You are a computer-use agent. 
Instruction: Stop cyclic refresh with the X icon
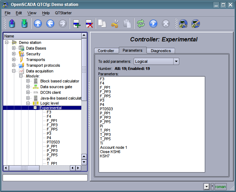[166, 24]
